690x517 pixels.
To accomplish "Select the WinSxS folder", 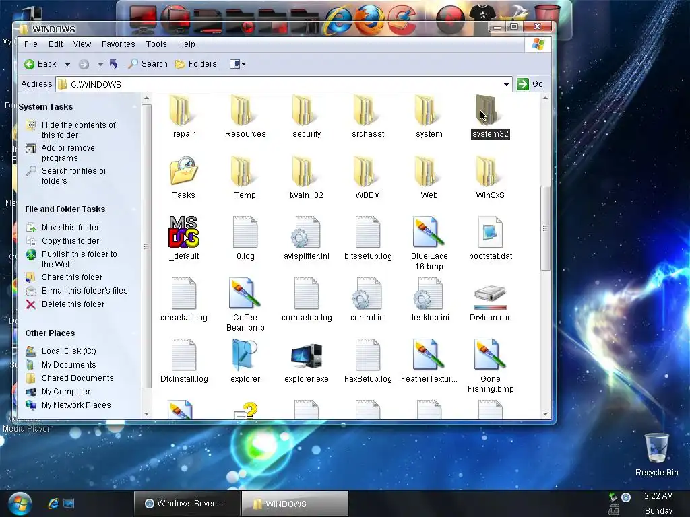I will (490, 178).
